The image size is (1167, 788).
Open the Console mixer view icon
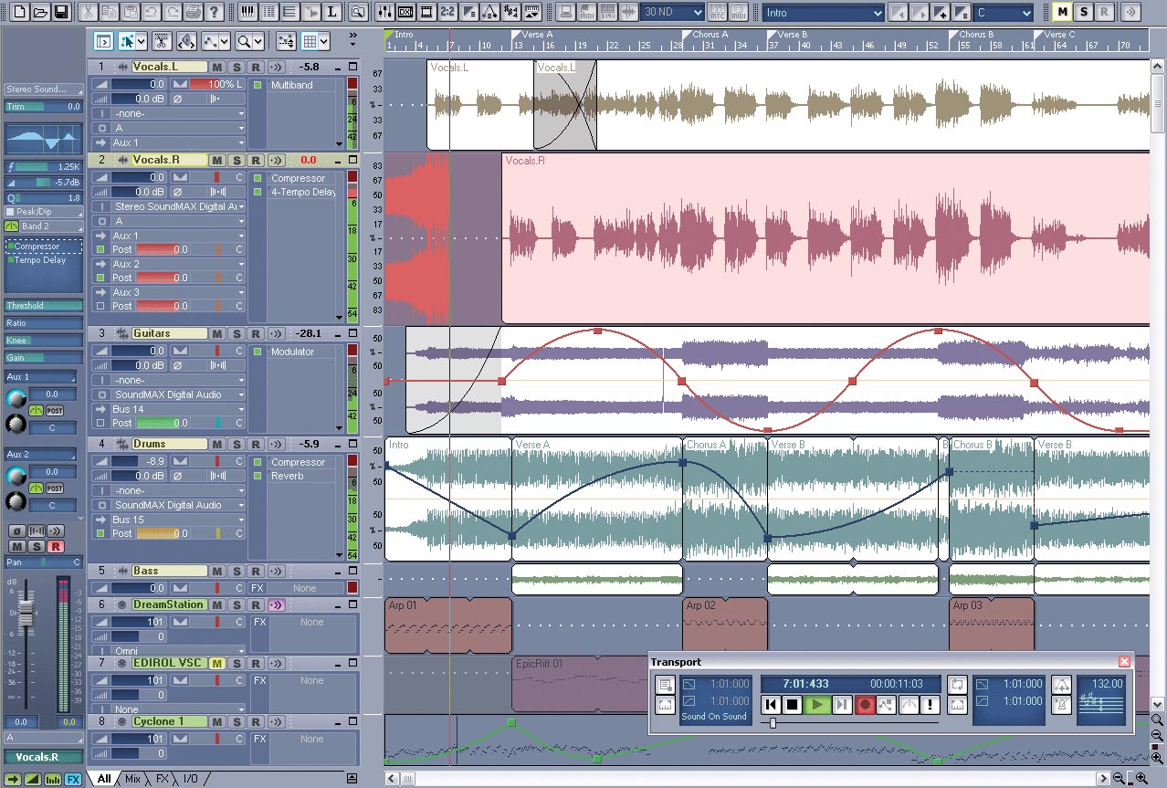384,12
